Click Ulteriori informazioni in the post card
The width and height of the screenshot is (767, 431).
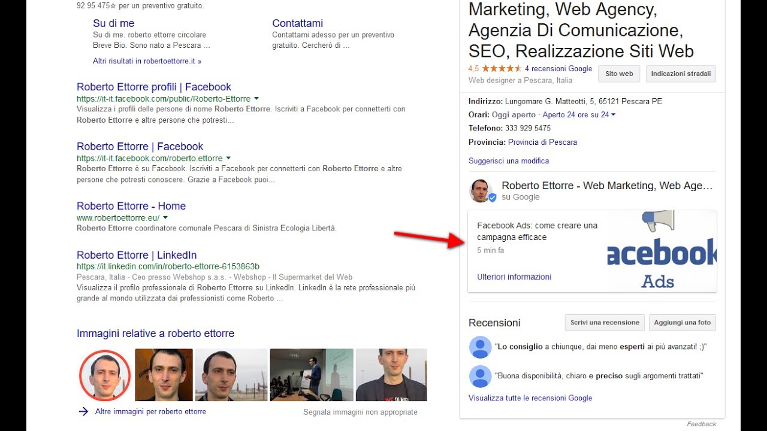coord(514,277)
